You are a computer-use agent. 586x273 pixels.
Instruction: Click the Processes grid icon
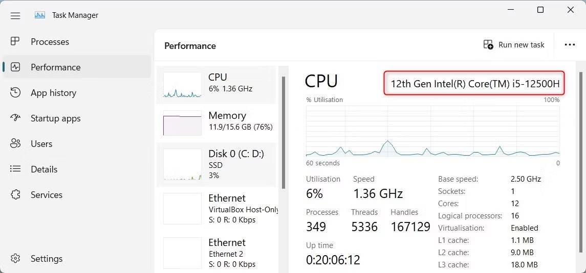[x=15, y=42]
